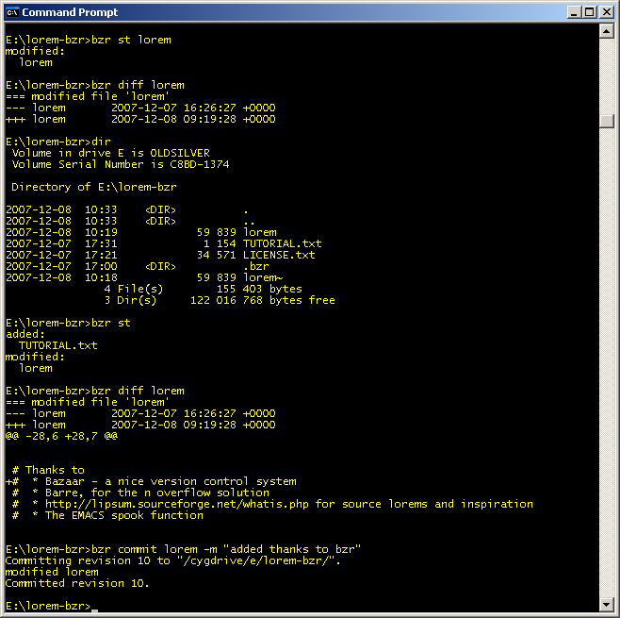Click the bzr commit command line
Viewport: 620px width, 618px height.
[x=183, y=549]
